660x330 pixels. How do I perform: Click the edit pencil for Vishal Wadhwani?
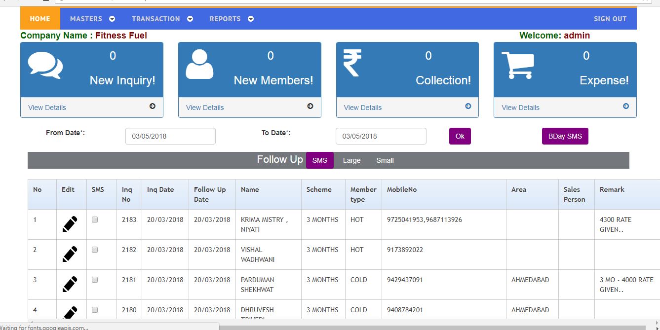[70, 254]
